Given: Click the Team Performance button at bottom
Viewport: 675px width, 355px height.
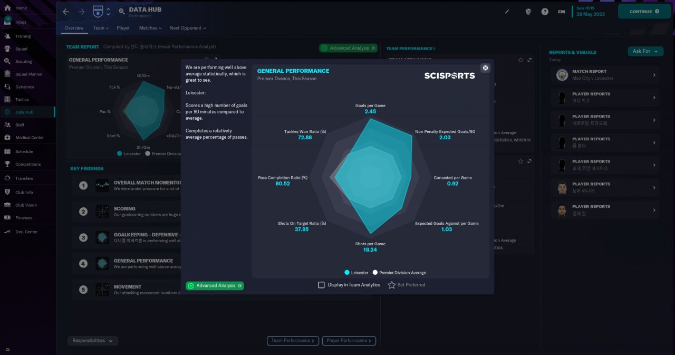Looking at the screenshot, I should (x=293, y=341).
